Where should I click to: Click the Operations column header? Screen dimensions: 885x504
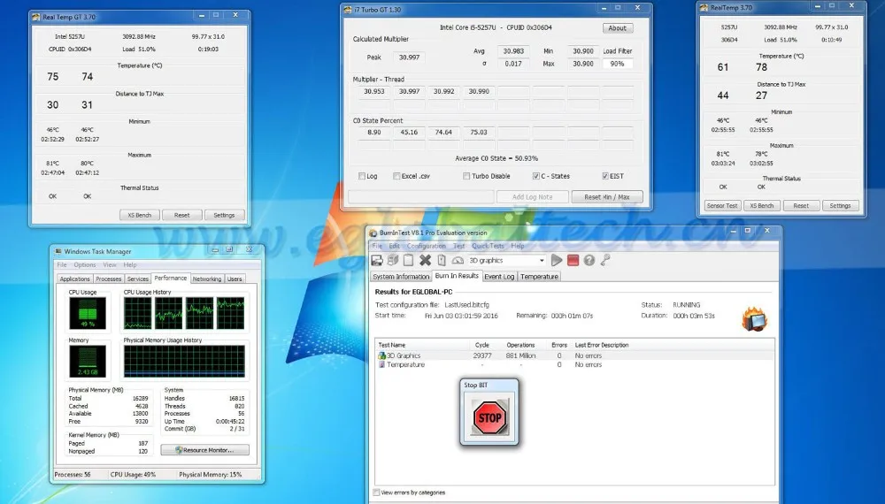pyautogui.click(x=520, y=345)
